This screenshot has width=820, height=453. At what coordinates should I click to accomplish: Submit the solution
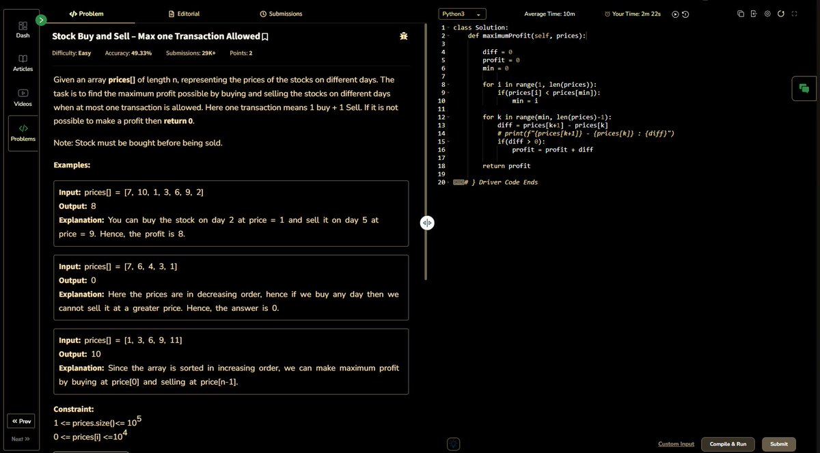coord(779,444)
